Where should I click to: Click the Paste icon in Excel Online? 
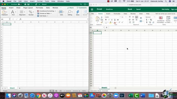tap(98, 18)
